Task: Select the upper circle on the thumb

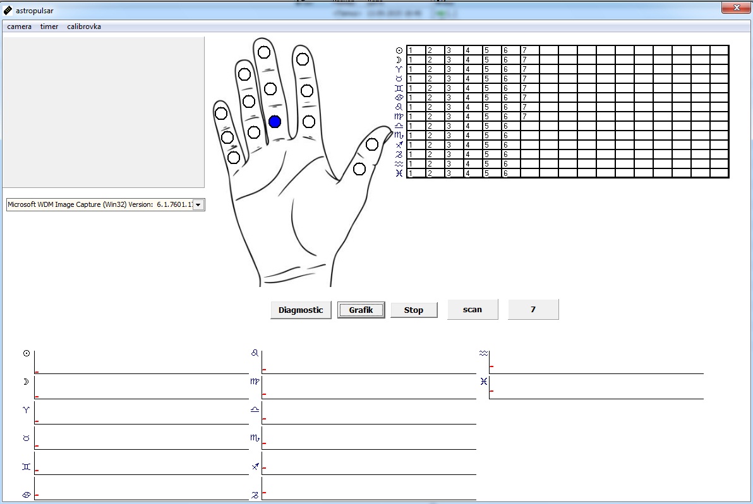Action: pos(372,144)
